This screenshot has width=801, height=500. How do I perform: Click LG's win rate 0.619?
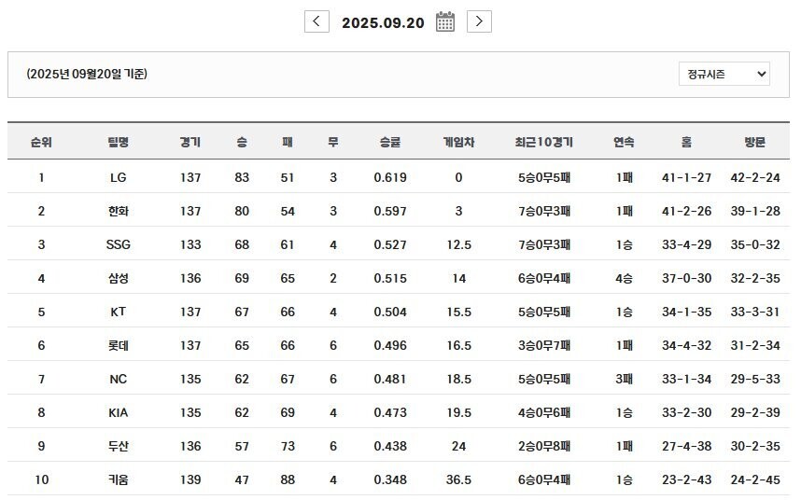(390, 177)
